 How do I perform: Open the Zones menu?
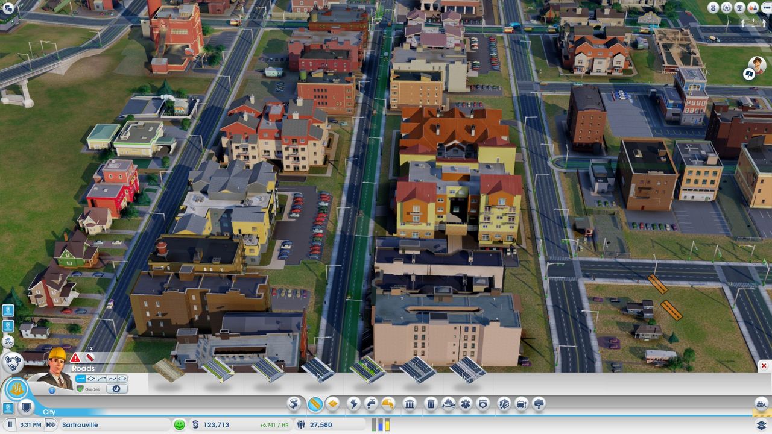pyautogui.click(x=332, y=404)
